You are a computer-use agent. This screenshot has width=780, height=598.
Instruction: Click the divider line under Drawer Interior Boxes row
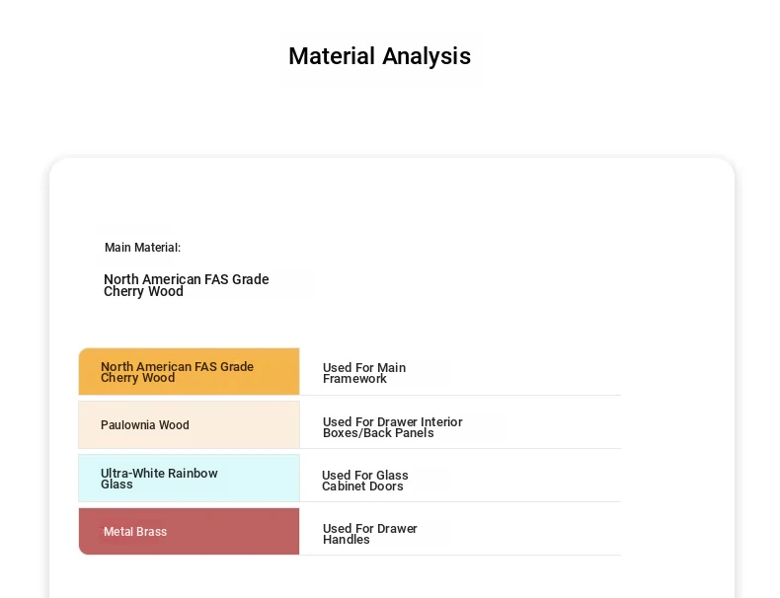[x=460, y=448]
